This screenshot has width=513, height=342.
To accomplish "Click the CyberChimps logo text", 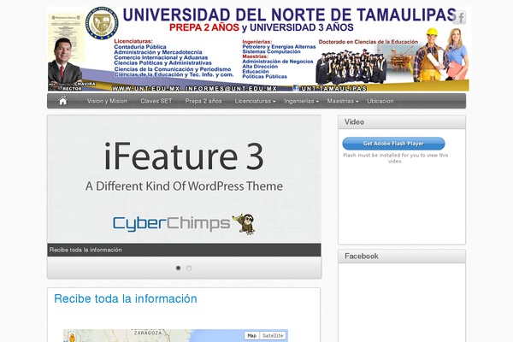I will click(172, 223).
